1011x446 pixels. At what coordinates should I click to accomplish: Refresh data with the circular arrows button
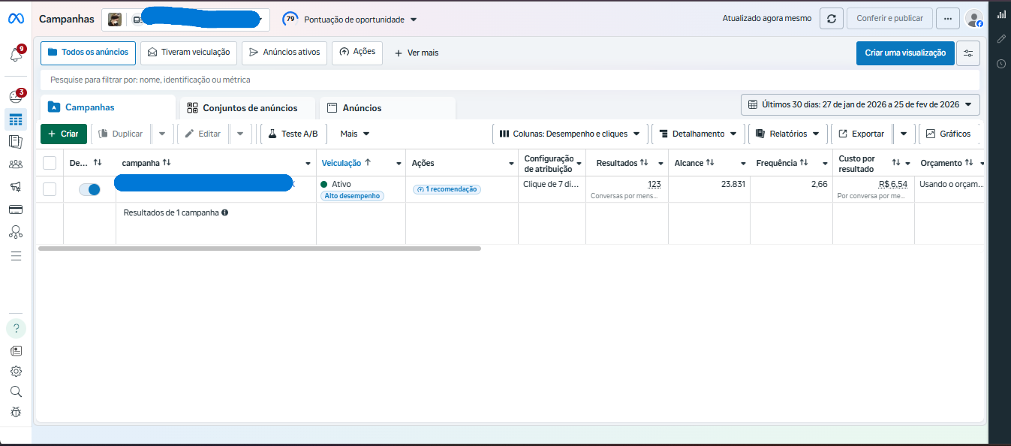pos(831,19)
